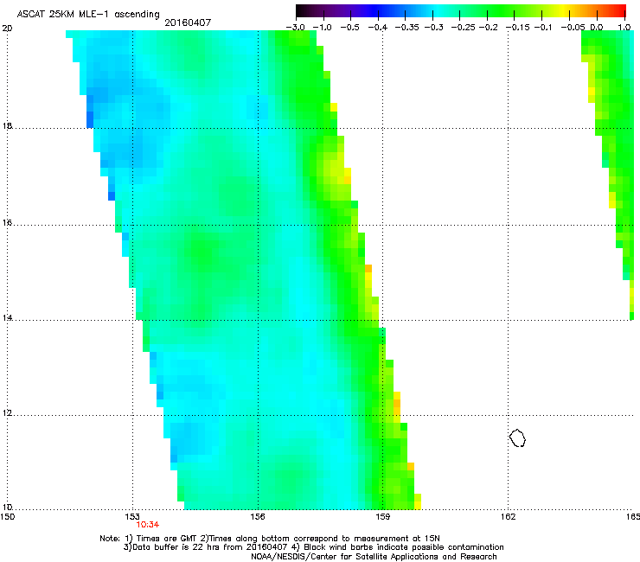Click the date label 20160407

pyautogui.click(x=188, y=22)
